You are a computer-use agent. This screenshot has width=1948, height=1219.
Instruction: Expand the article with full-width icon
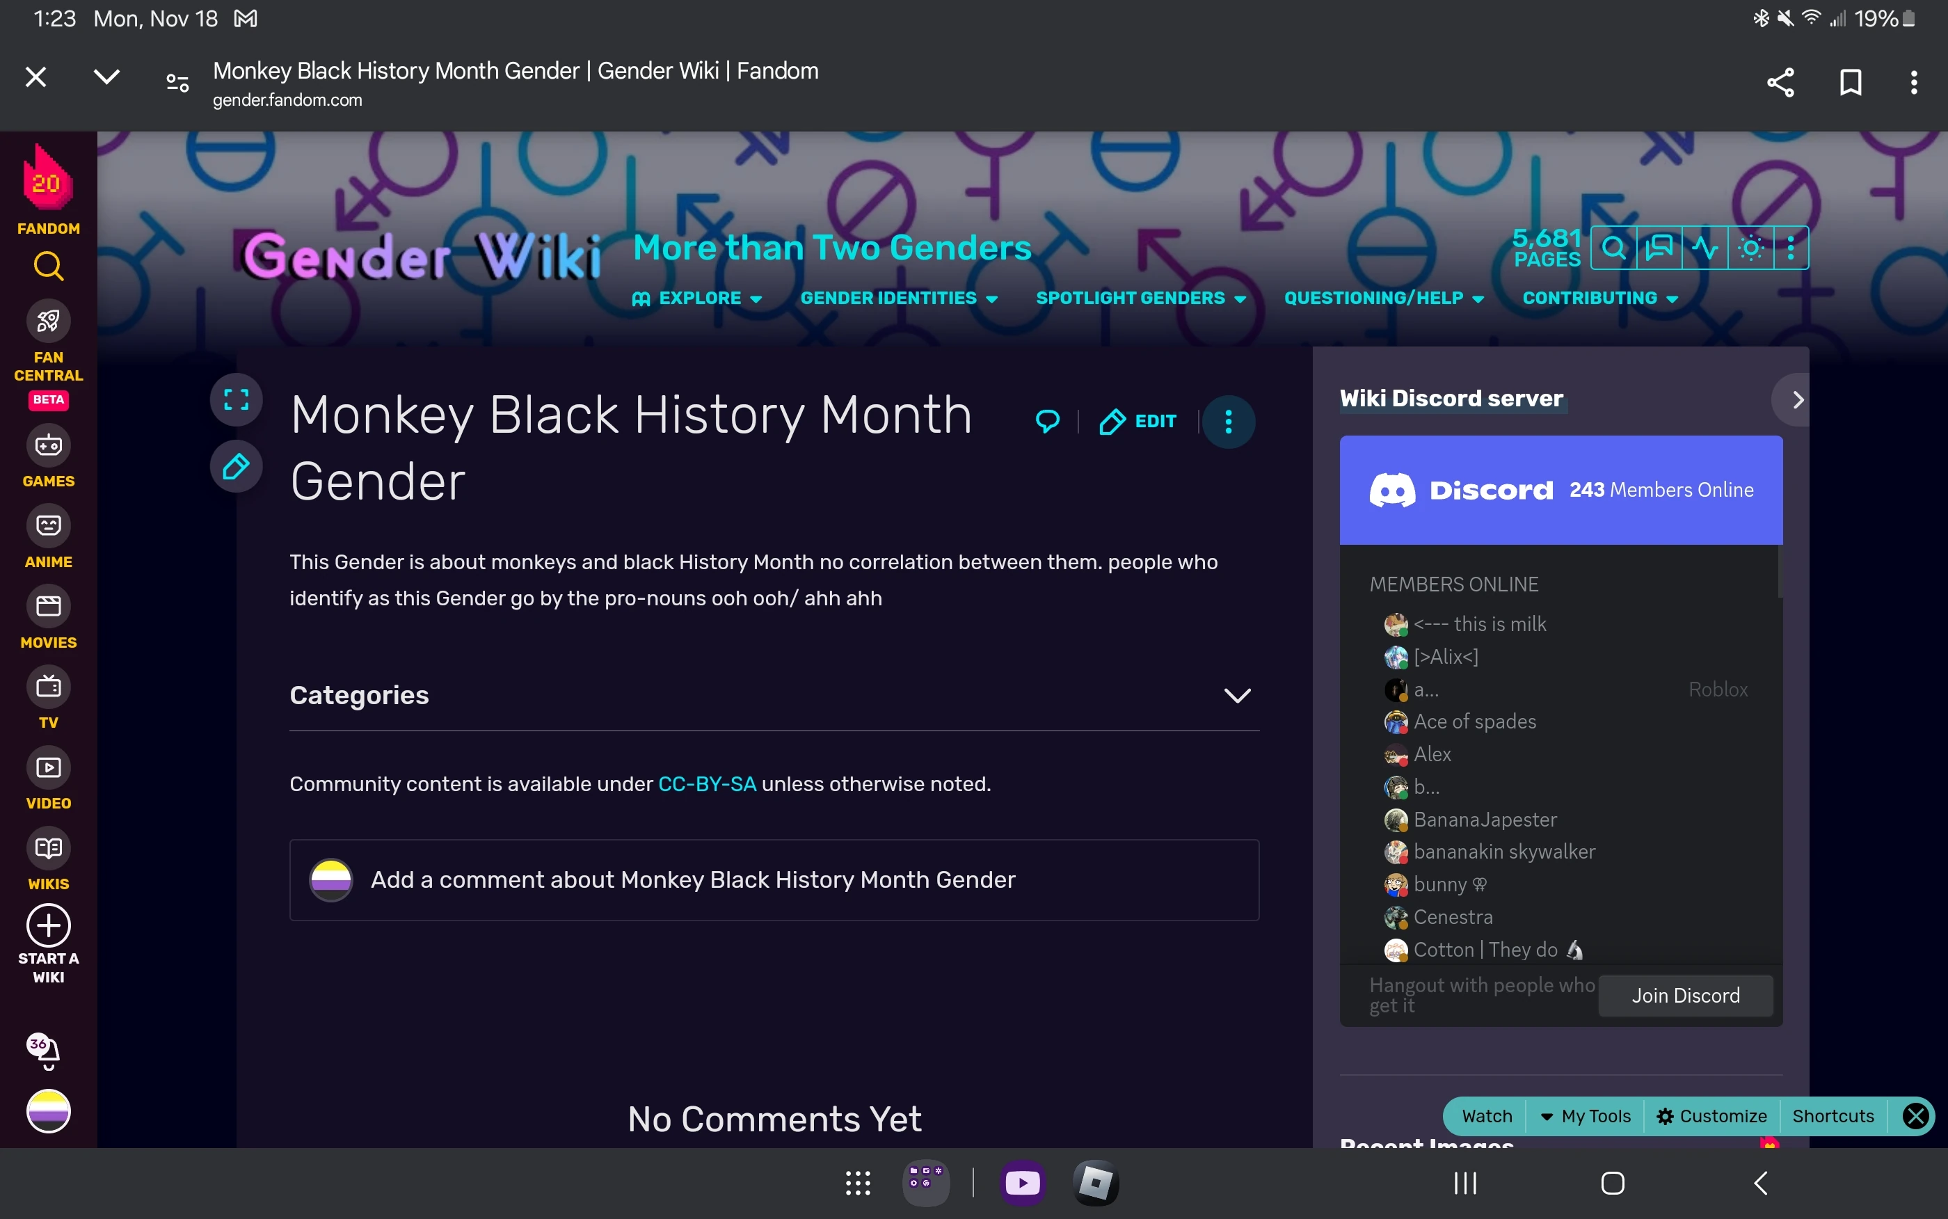click(x=236, y=399)
